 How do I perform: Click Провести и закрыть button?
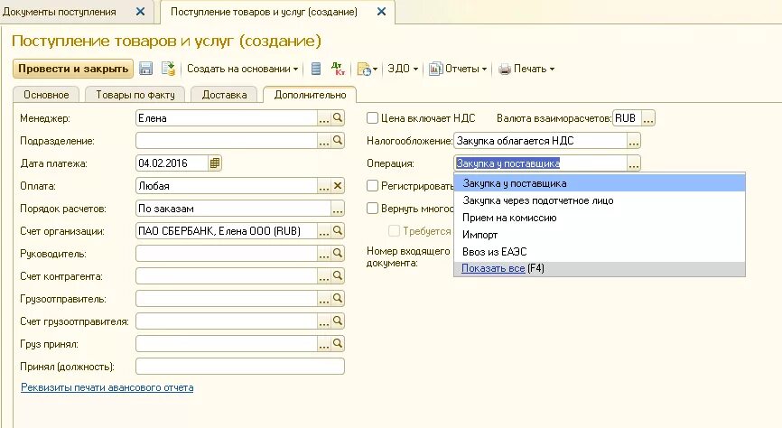(73, 69)
